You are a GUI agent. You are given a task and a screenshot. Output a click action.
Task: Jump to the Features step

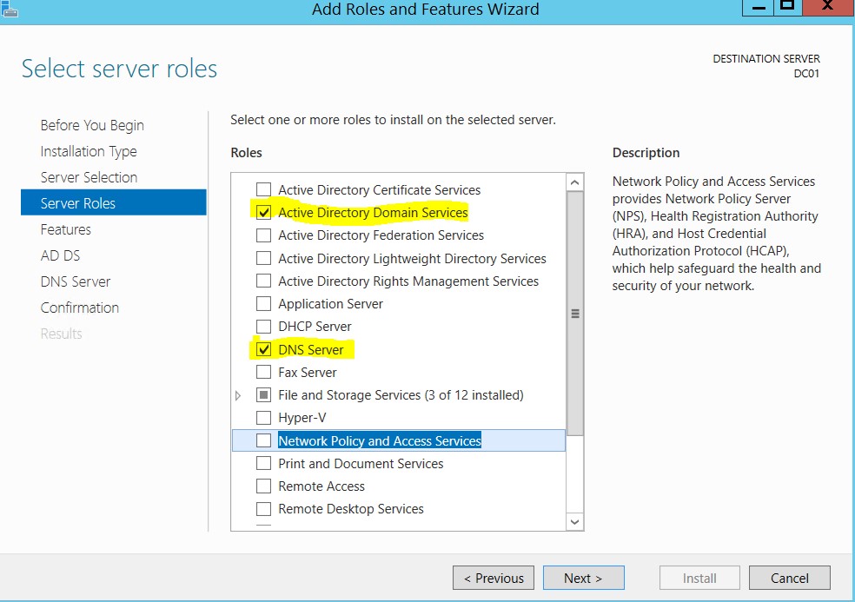pos(65,229)
